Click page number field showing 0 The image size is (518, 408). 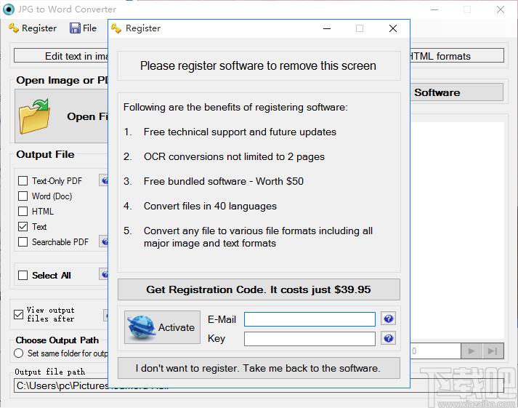point(435,351)
